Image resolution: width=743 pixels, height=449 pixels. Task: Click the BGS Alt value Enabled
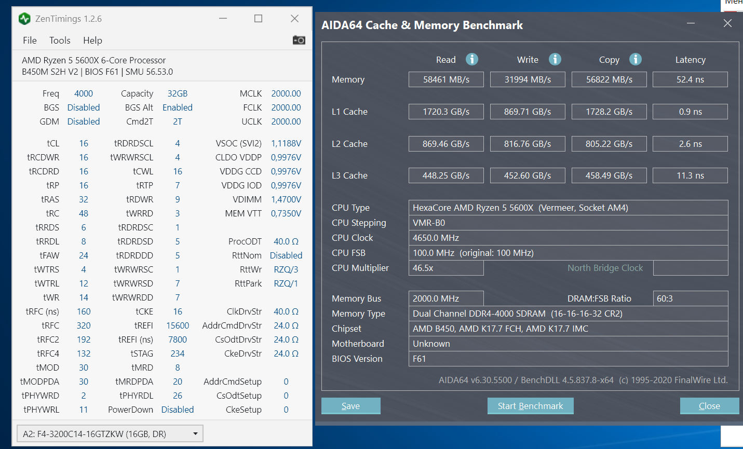click(178, 107)
